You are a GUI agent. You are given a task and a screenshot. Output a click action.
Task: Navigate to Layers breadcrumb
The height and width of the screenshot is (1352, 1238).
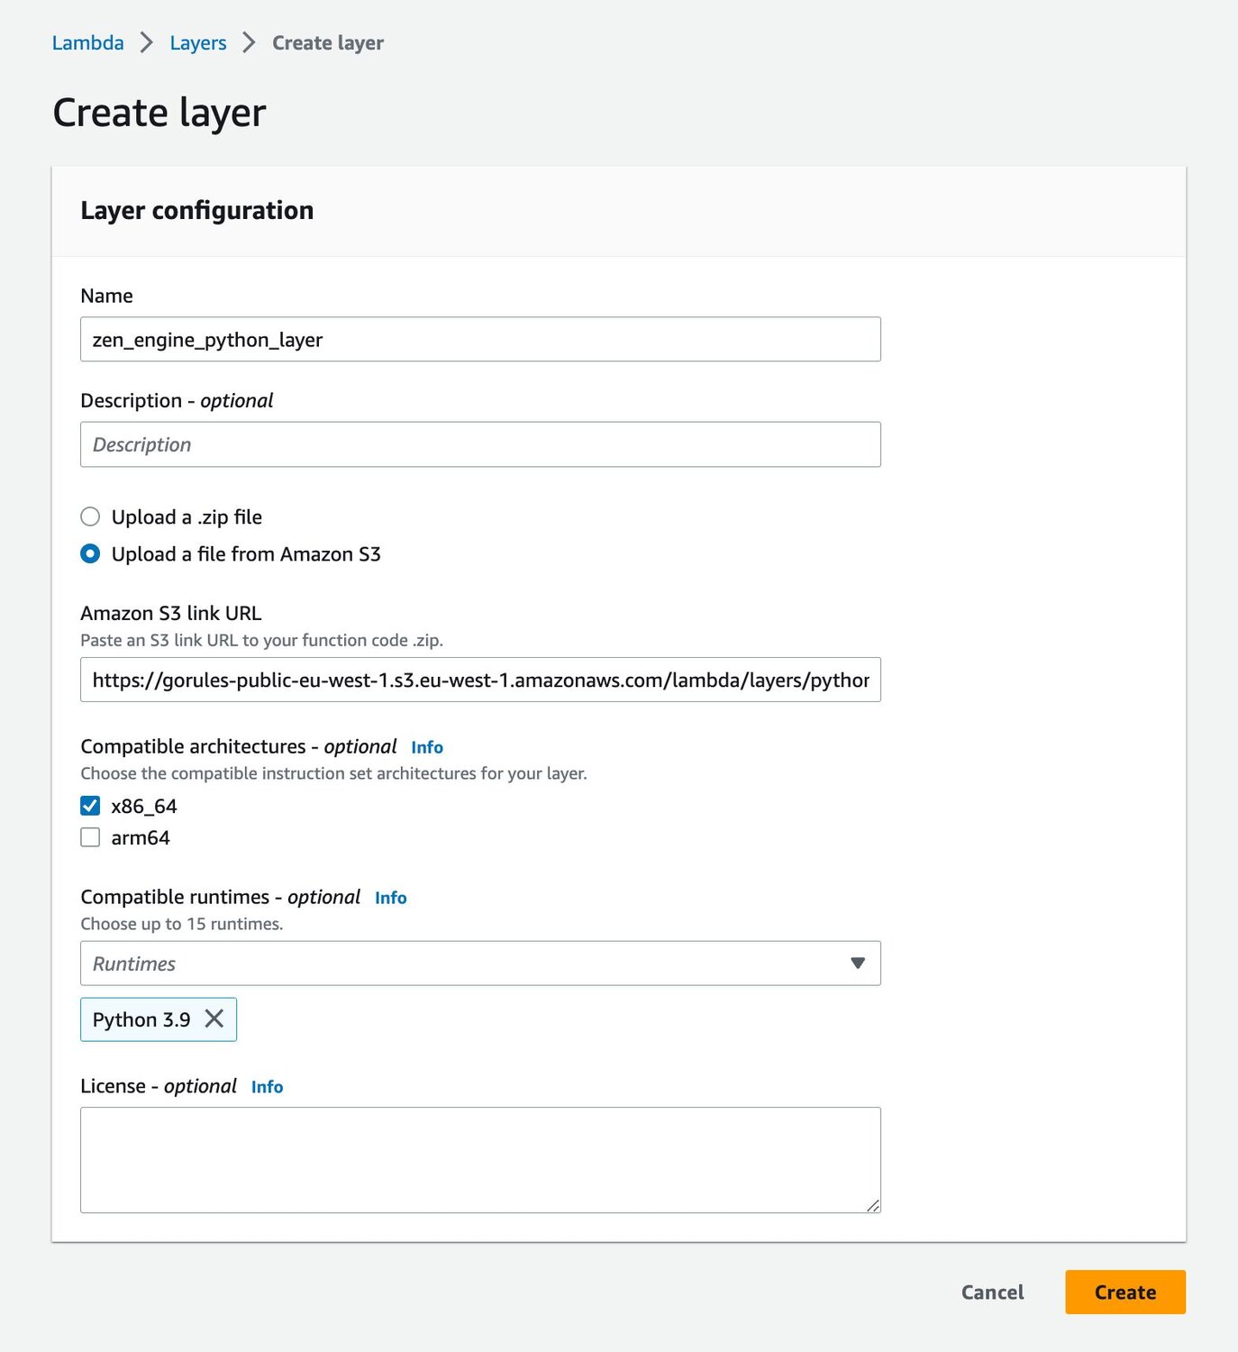(197, 42)
